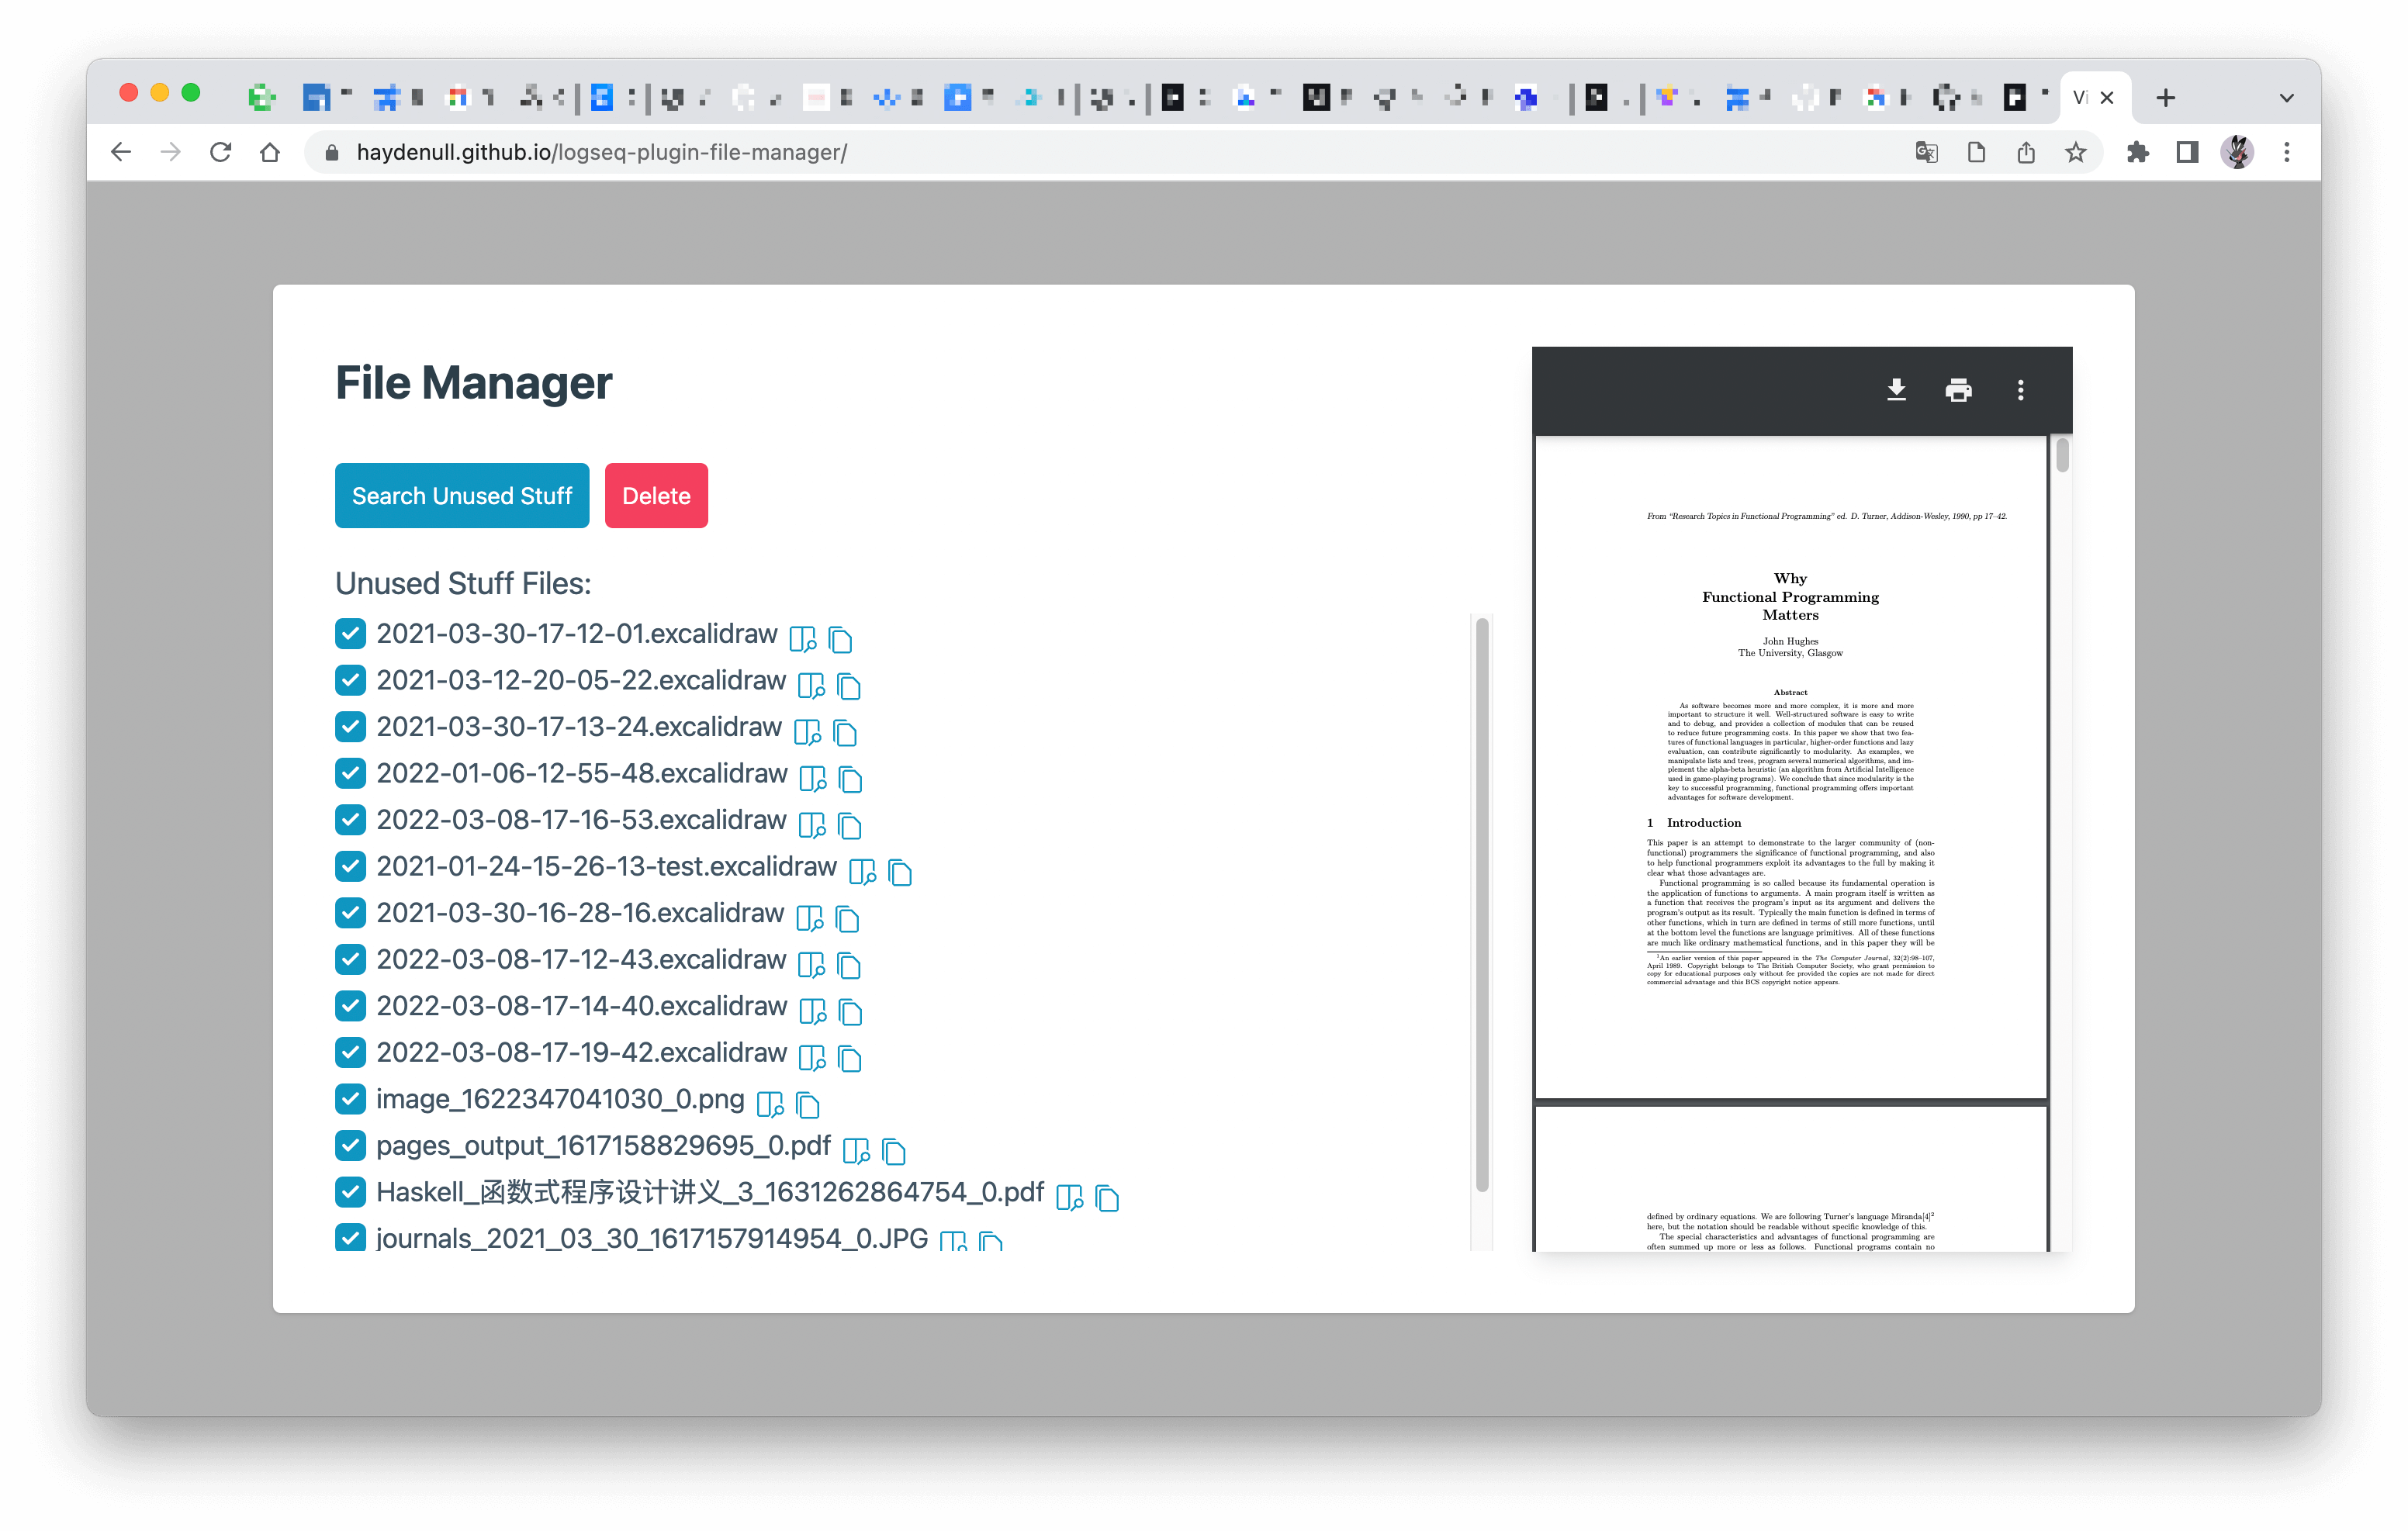This screenshot has height=1531, width=2408.
Task: Click the PDF viewer download icon
Action: 1896,390
